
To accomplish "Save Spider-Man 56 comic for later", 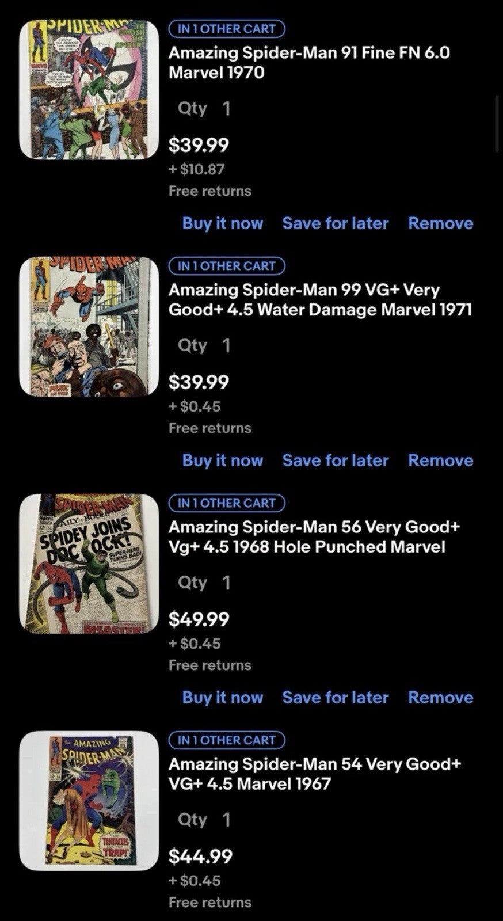I will pyautogui.click(x=336, y=698).
